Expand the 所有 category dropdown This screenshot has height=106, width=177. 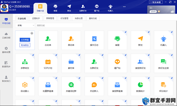tap(25, 25)
